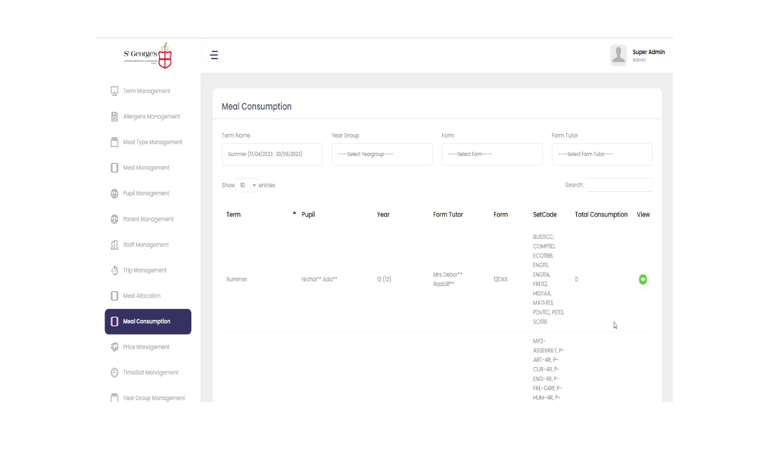
Task: Click the TimeSlot Management clock icon
Action: [x=115, y=373]
